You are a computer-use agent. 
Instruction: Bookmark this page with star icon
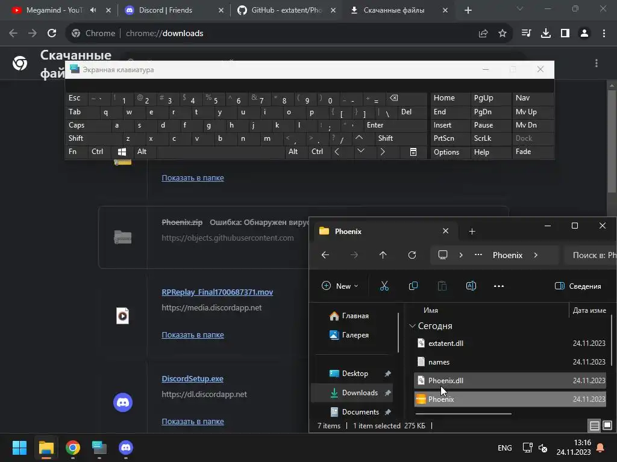[503, 34]
